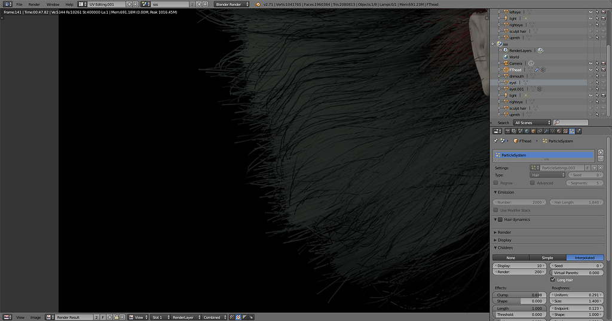Screen dimensions: 612x321
Task: Unlink Render Result image X icon
Action: 122,317
